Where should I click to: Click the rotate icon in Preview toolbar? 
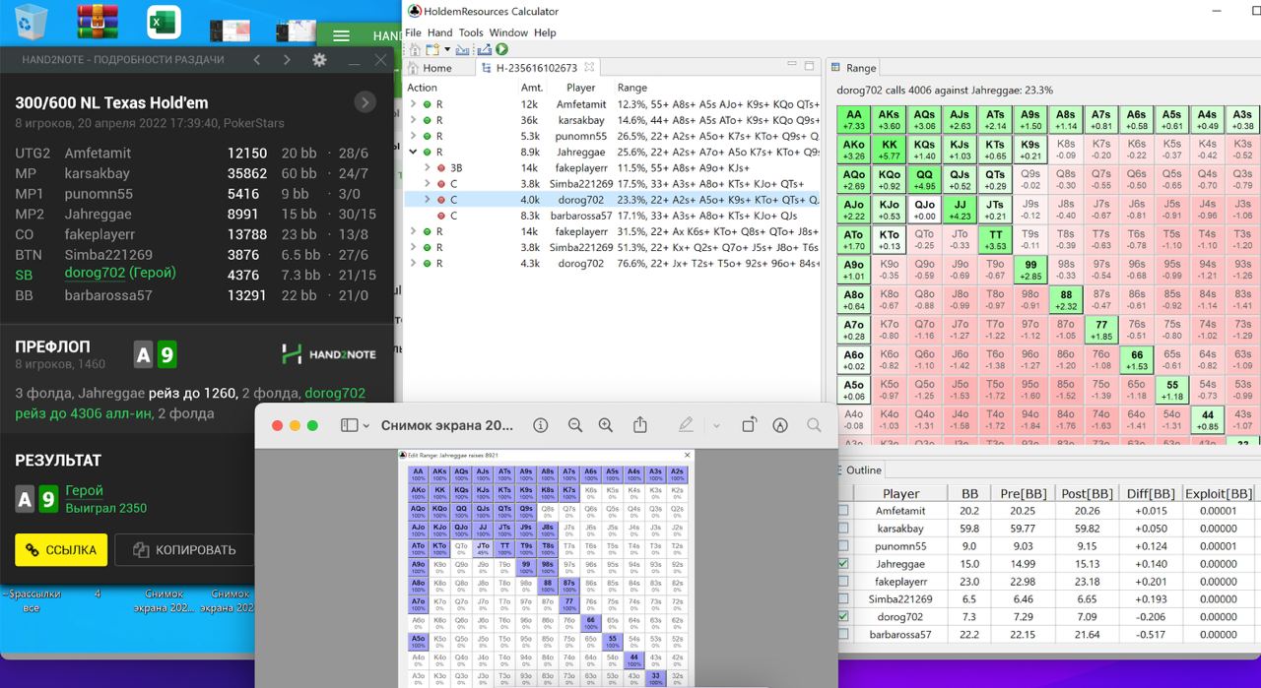coord(749,425)
